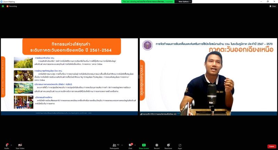Open the Participants panel
The image size is (278, 150).
(114, 145)
